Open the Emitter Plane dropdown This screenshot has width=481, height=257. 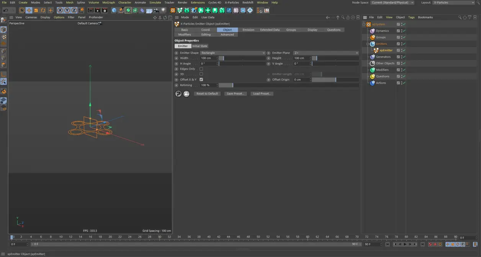[x=326, y=53]
